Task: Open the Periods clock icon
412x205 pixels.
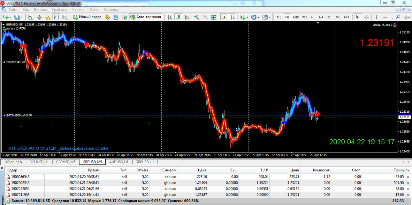Action: pos(254,17)
